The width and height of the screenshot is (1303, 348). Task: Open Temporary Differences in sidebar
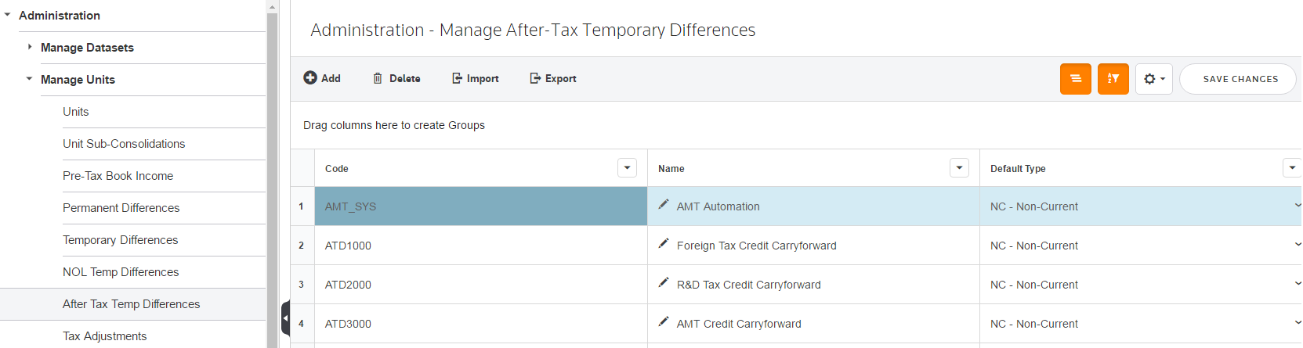click(x=120, y=240)
